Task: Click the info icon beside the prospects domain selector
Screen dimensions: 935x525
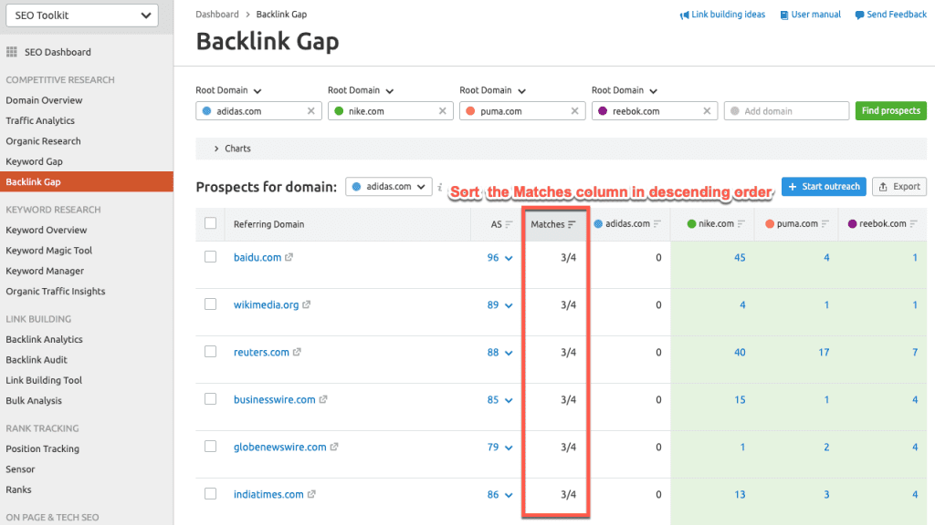Action: [440, 187]
